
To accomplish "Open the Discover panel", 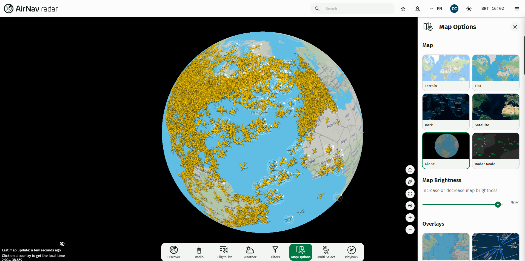I will [x=174, y=252].
